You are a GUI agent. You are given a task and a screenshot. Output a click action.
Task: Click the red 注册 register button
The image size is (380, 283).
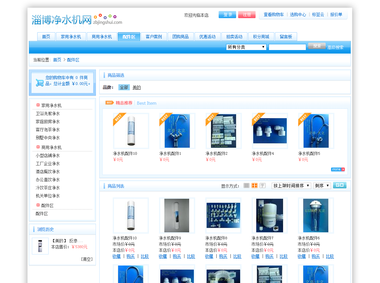coord(247,15)
